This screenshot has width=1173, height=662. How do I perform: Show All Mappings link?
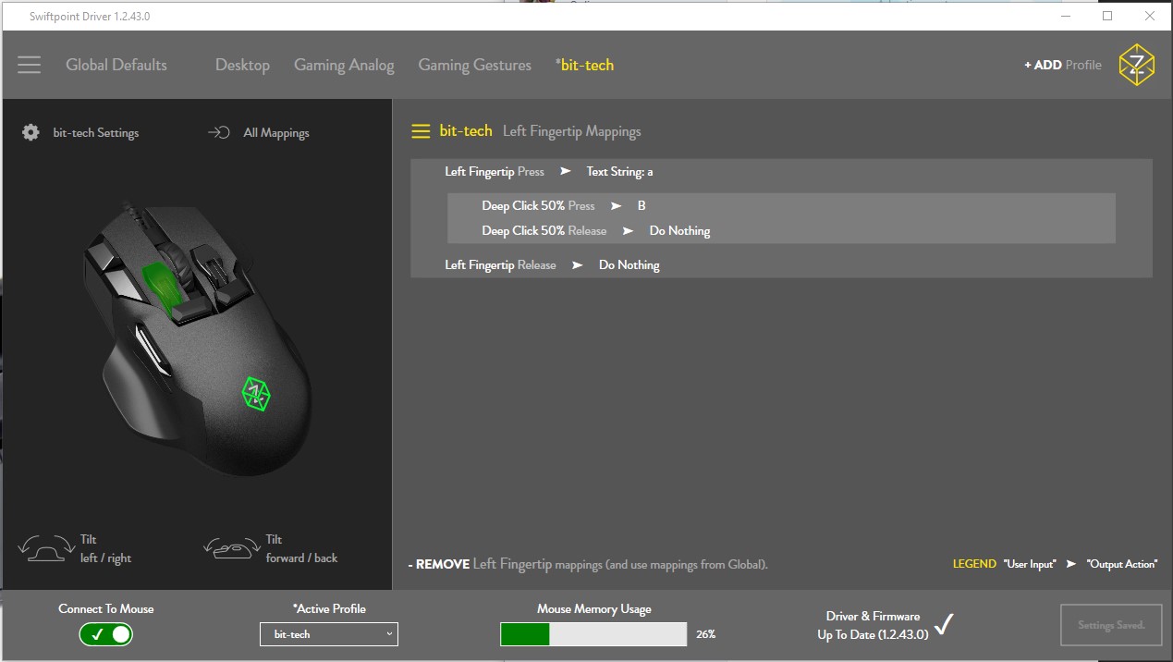click(x=276, y=132)
